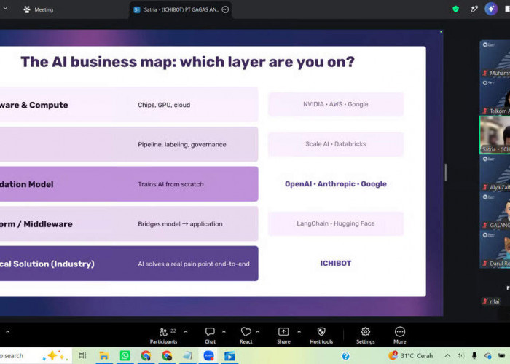Open the More options menu

(400, 336)
